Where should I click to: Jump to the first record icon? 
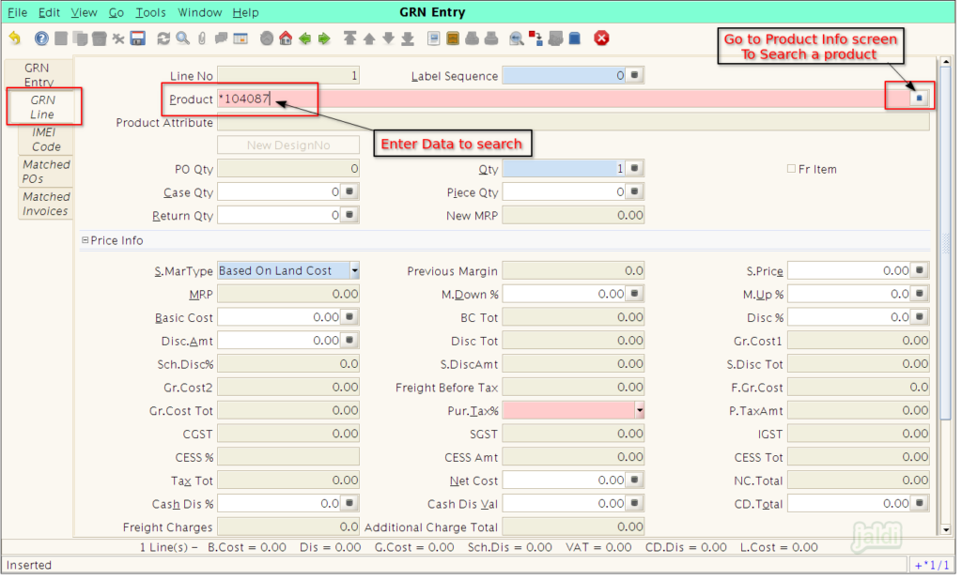(349, 38)
